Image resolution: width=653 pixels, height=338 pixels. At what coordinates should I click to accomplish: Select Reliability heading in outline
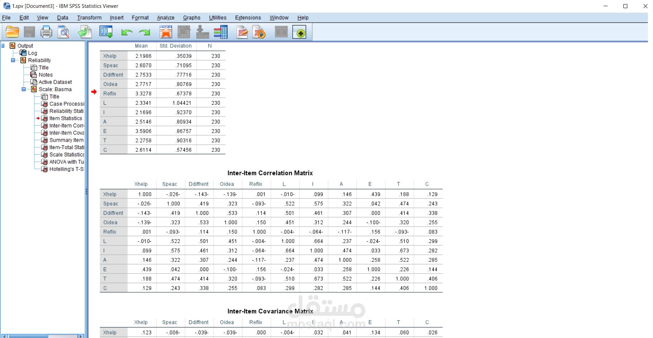tap(39, 60)
